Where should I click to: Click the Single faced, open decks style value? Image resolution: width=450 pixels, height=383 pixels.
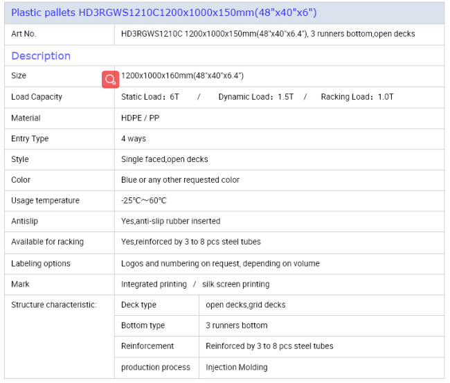tap(164, 159)
